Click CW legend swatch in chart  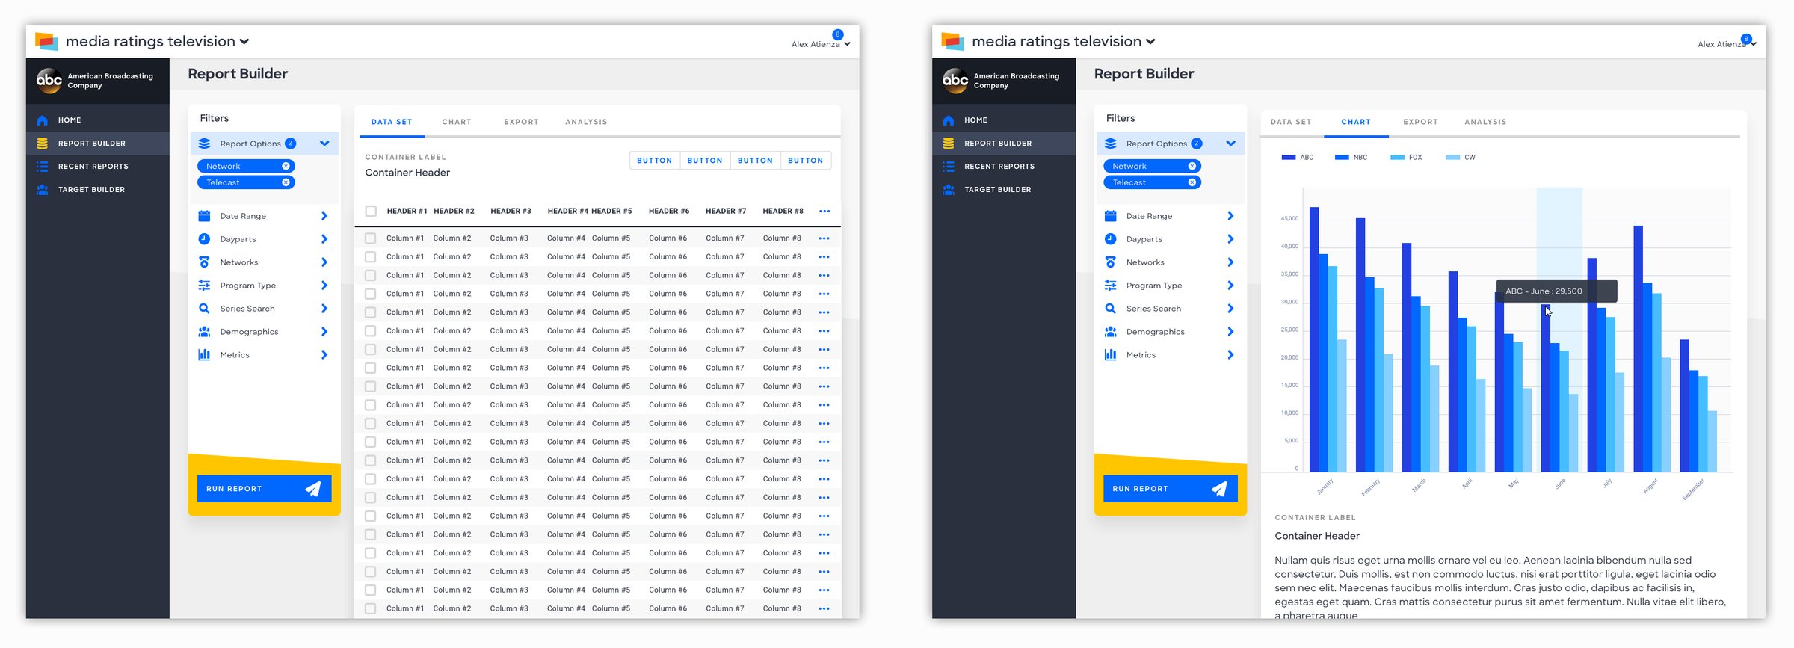click(1452, 158)
